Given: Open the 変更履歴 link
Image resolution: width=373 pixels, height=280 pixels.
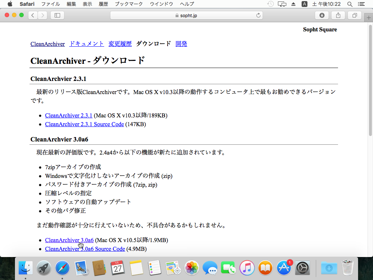Looking at the screenshot, I should 120,44.
